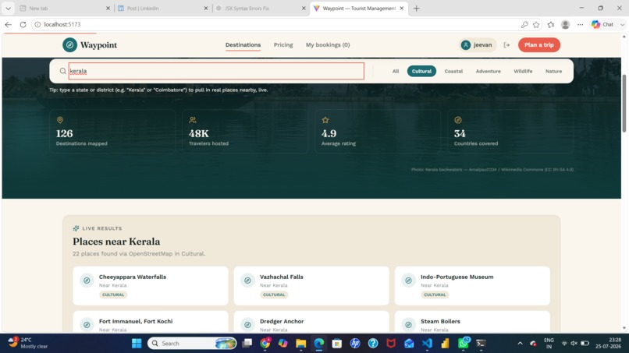Open the Vazhachal Falls place card
Image resolution: width=629 pixels, height=353 pixels.
[311, 286]
